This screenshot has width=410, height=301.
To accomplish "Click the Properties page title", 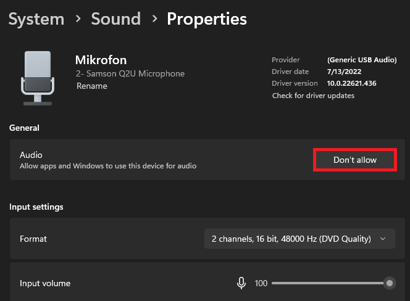I will (207, 19).
